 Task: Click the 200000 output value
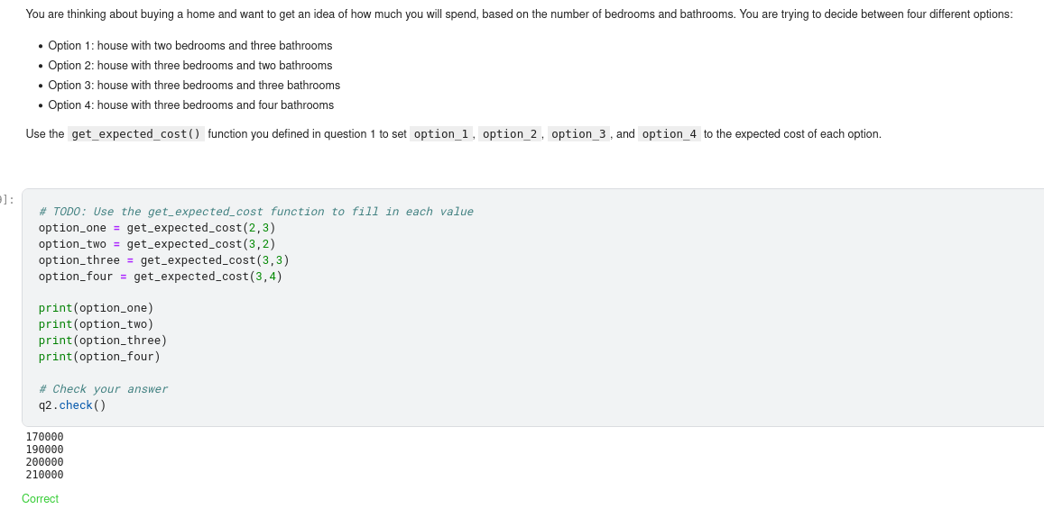pos(45,461)
